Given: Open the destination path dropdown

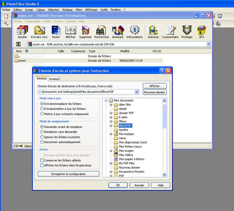Looking at the screenshot, I should tap(136, 92).
